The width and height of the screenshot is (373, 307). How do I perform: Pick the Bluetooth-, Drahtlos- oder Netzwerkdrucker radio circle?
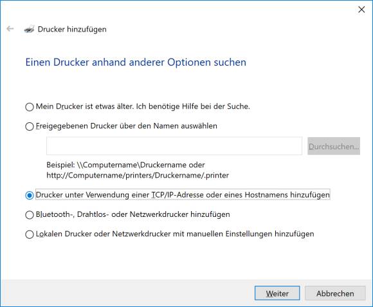point(30,215)
